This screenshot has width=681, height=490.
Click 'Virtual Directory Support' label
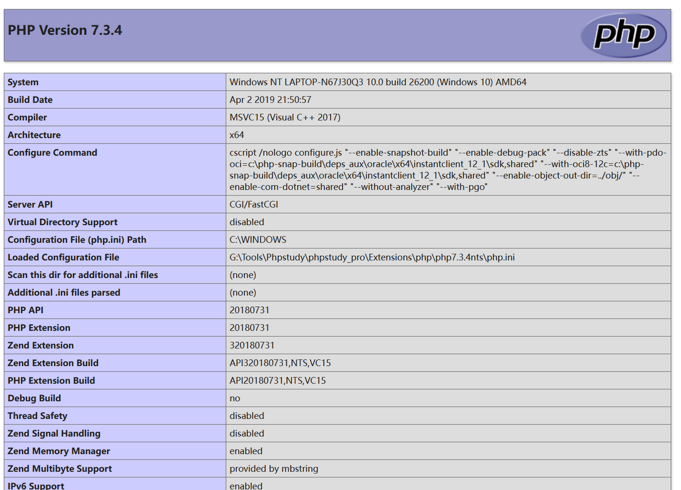click(63, 222)
